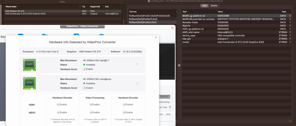Open type dropdown for value 0900A53E row
Viewport: 296px width, 126px height.
(x=290, y=29)
